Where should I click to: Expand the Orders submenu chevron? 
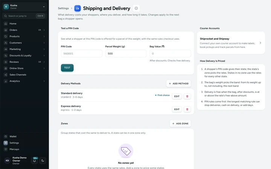coord(44,30)
